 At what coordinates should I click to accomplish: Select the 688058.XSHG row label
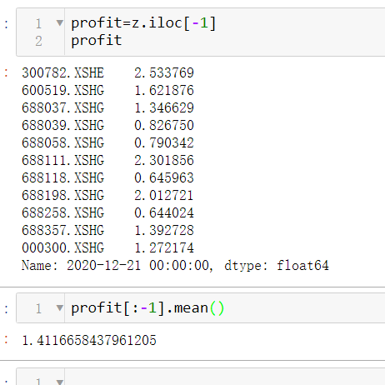point(63,143)
